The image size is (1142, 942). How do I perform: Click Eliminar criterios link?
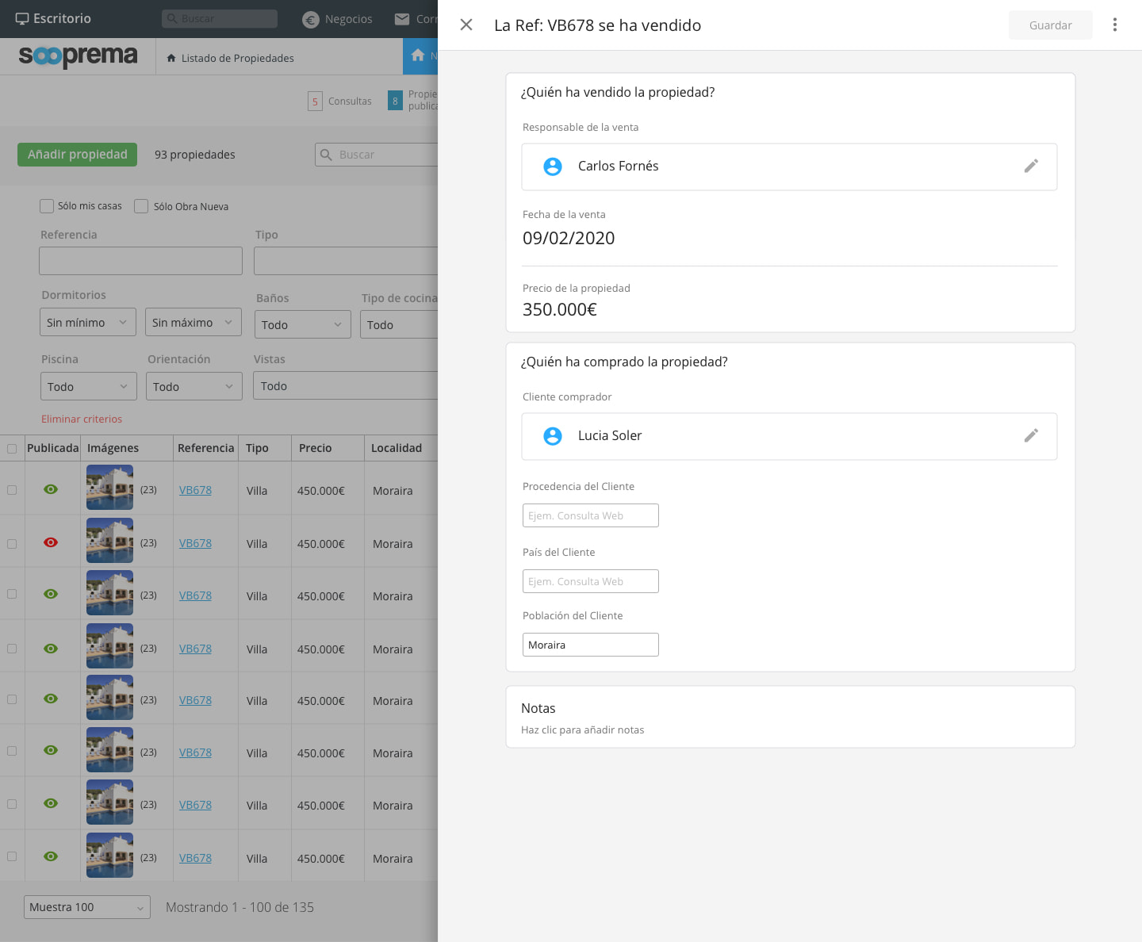[x=82, y=419]
